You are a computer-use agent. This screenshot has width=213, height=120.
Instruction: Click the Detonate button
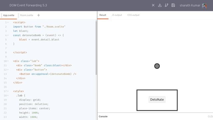tap(157, 99)
